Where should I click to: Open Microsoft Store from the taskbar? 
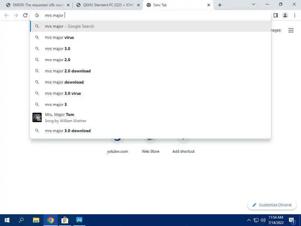click(x=65, y=220)
